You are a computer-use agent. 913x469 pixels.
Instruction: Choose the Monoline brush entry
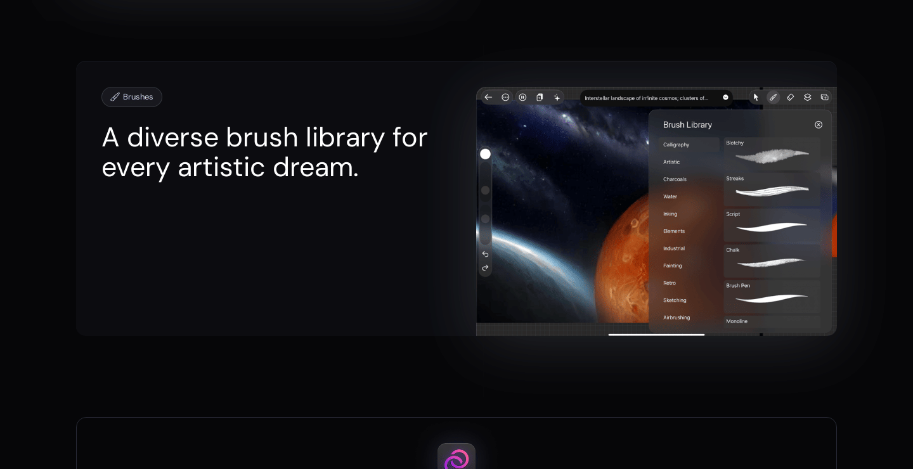click(772, 323)
